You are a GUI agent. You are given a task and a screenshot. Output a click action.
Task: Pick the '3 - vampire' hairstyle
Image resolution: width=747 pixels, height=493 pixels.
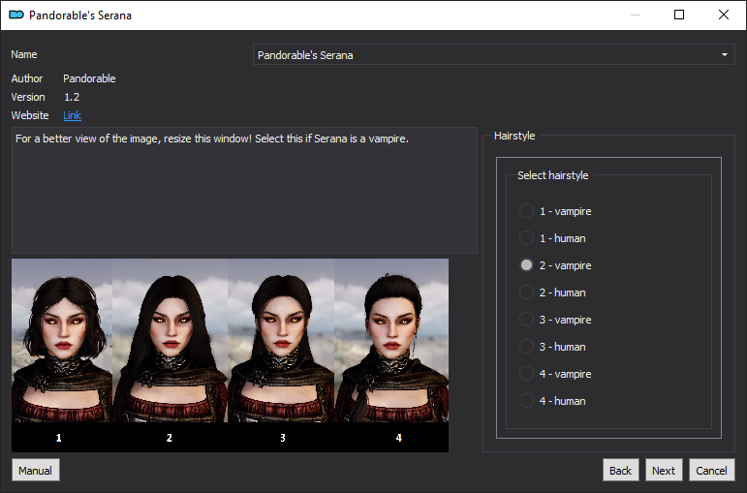coord(555,320)
